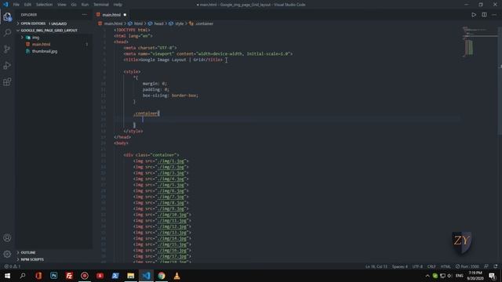Open Explorer panel More Actions ellipsis

(84, 15)
